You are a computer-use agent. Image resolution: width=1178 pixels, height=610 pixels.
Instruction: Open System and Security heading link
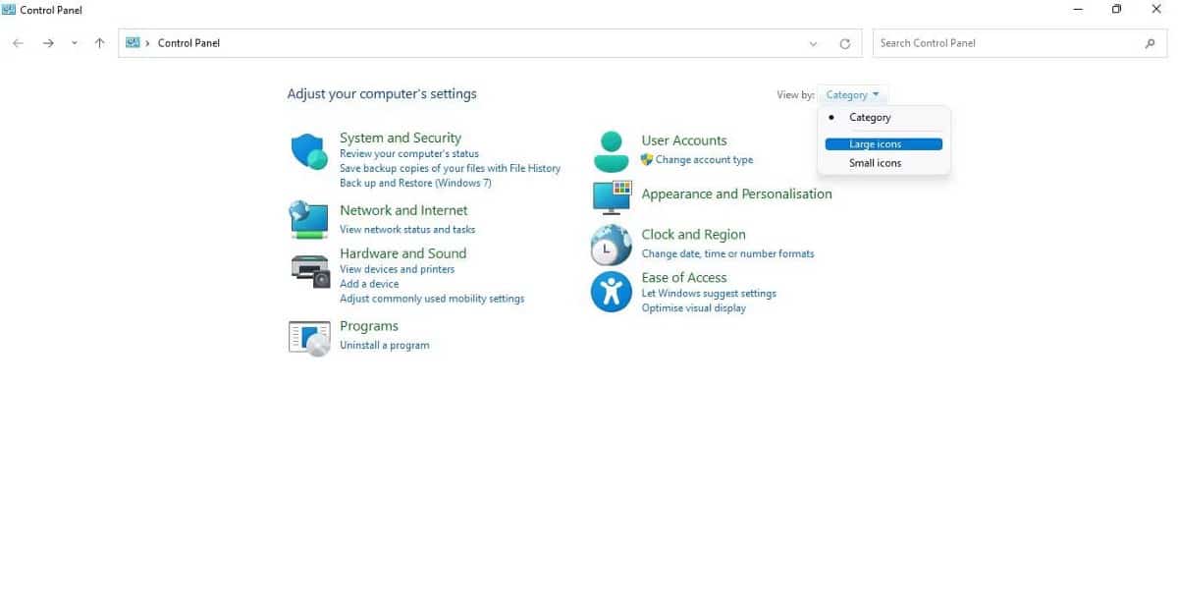(x=401, y=138)
